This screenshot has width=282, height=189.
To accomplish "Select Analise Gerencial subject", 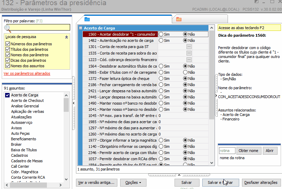I will click(x=25, y=106).
